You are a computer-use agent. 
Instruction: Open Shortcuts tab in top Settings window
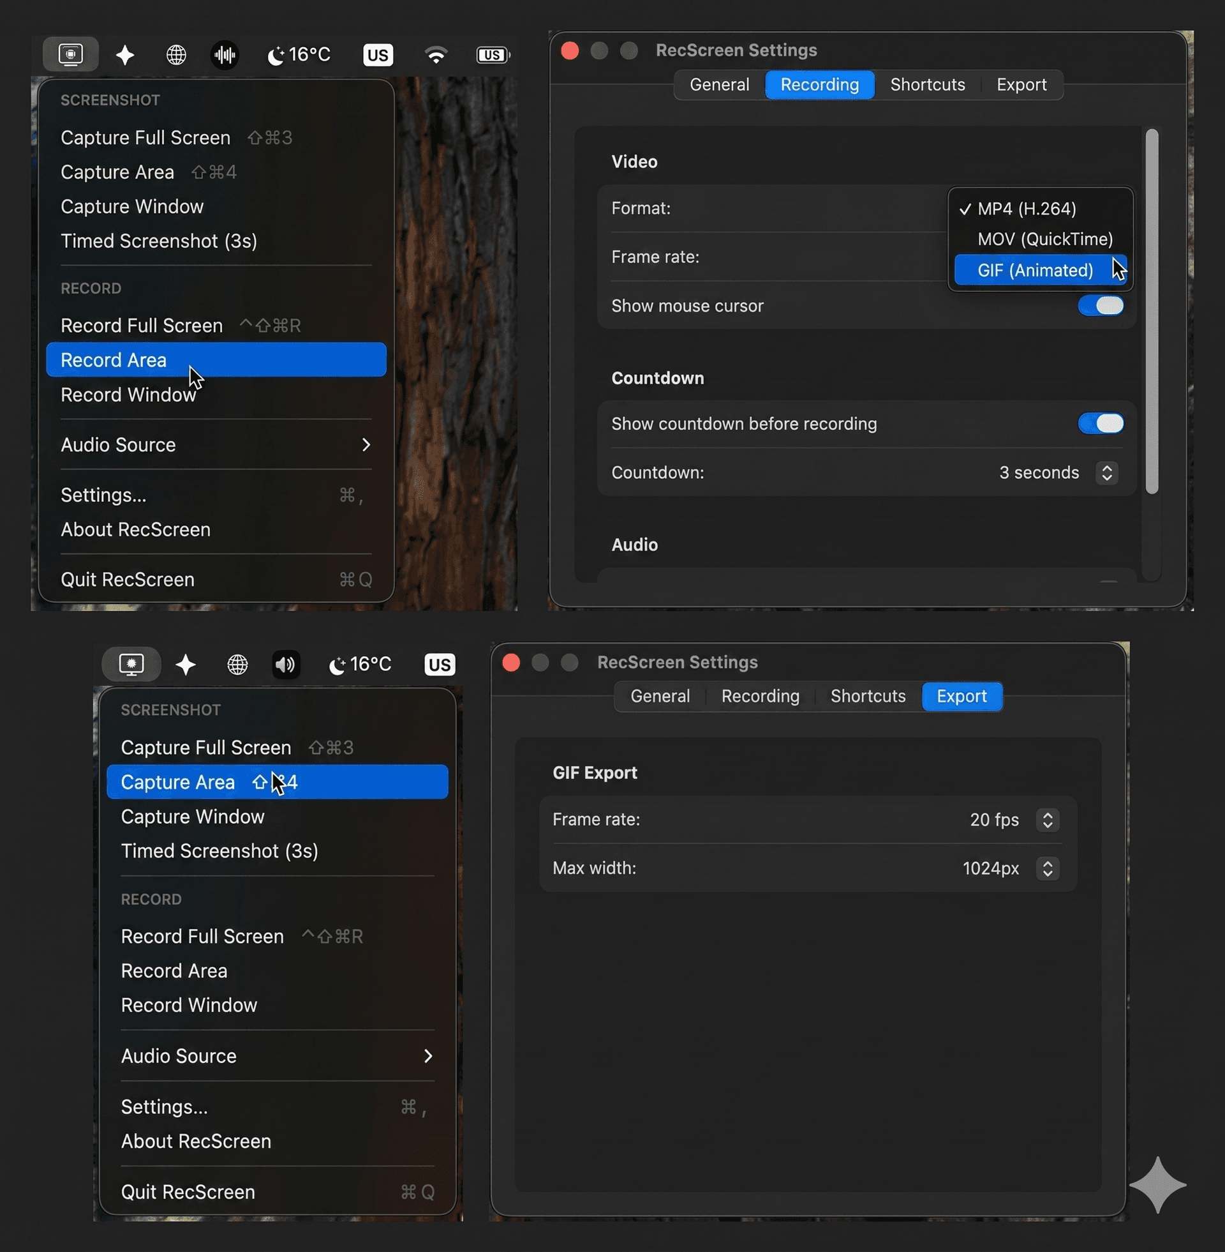[928, 85]
